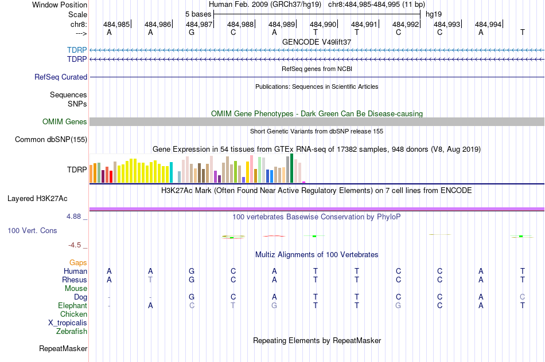Click the SNPs label in Publications track
The width and height of the screenshot is (545, 362).
click(x=77, y=104)
